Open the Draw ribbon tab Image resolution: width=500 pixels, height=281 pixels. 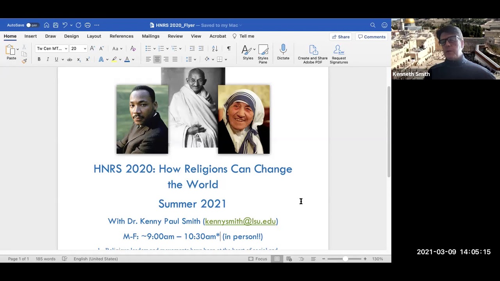[x=50, y=36]
